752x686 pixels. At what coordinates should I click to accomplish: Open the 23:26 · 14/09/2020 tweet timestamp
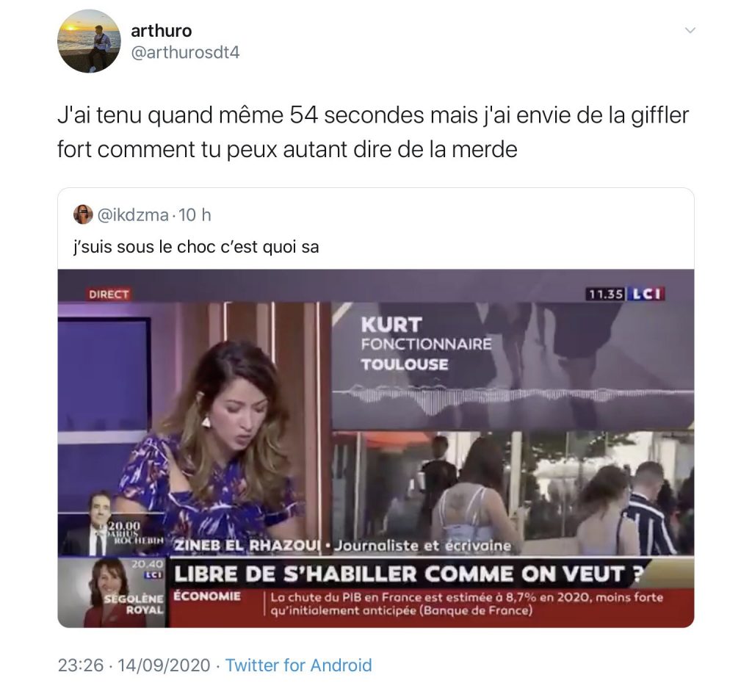pyautogui.click(x=134, y=665)
